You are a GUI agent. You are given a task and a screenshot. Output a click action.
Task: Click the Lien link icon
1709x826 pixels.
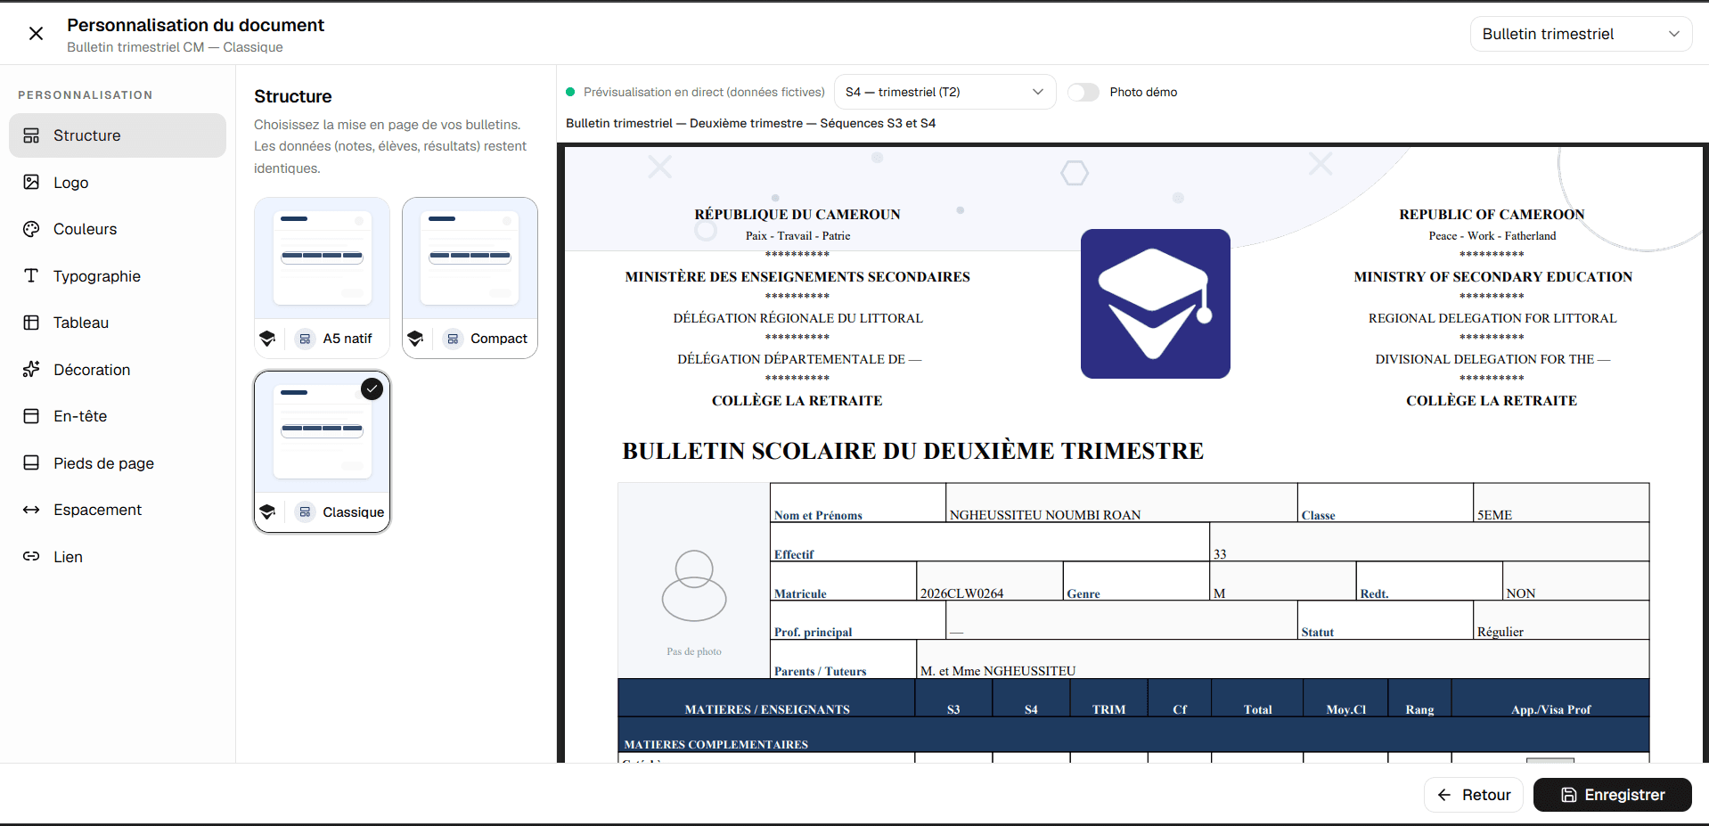[x=31, y=556]
